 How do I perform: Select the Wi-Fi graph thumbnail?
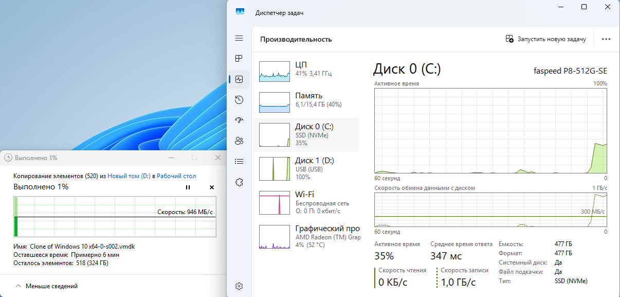pos(275,202)
